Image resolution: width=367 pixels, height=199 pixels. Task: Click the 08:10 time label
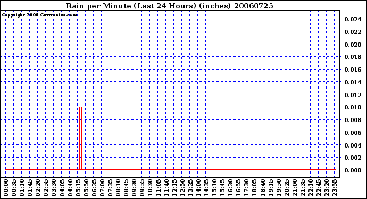click(118, 188)
